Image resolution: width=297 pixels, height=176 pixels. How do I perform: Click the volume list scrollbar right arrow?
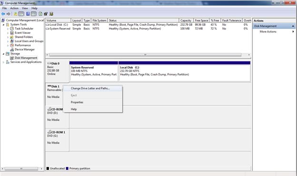(249, 55)
